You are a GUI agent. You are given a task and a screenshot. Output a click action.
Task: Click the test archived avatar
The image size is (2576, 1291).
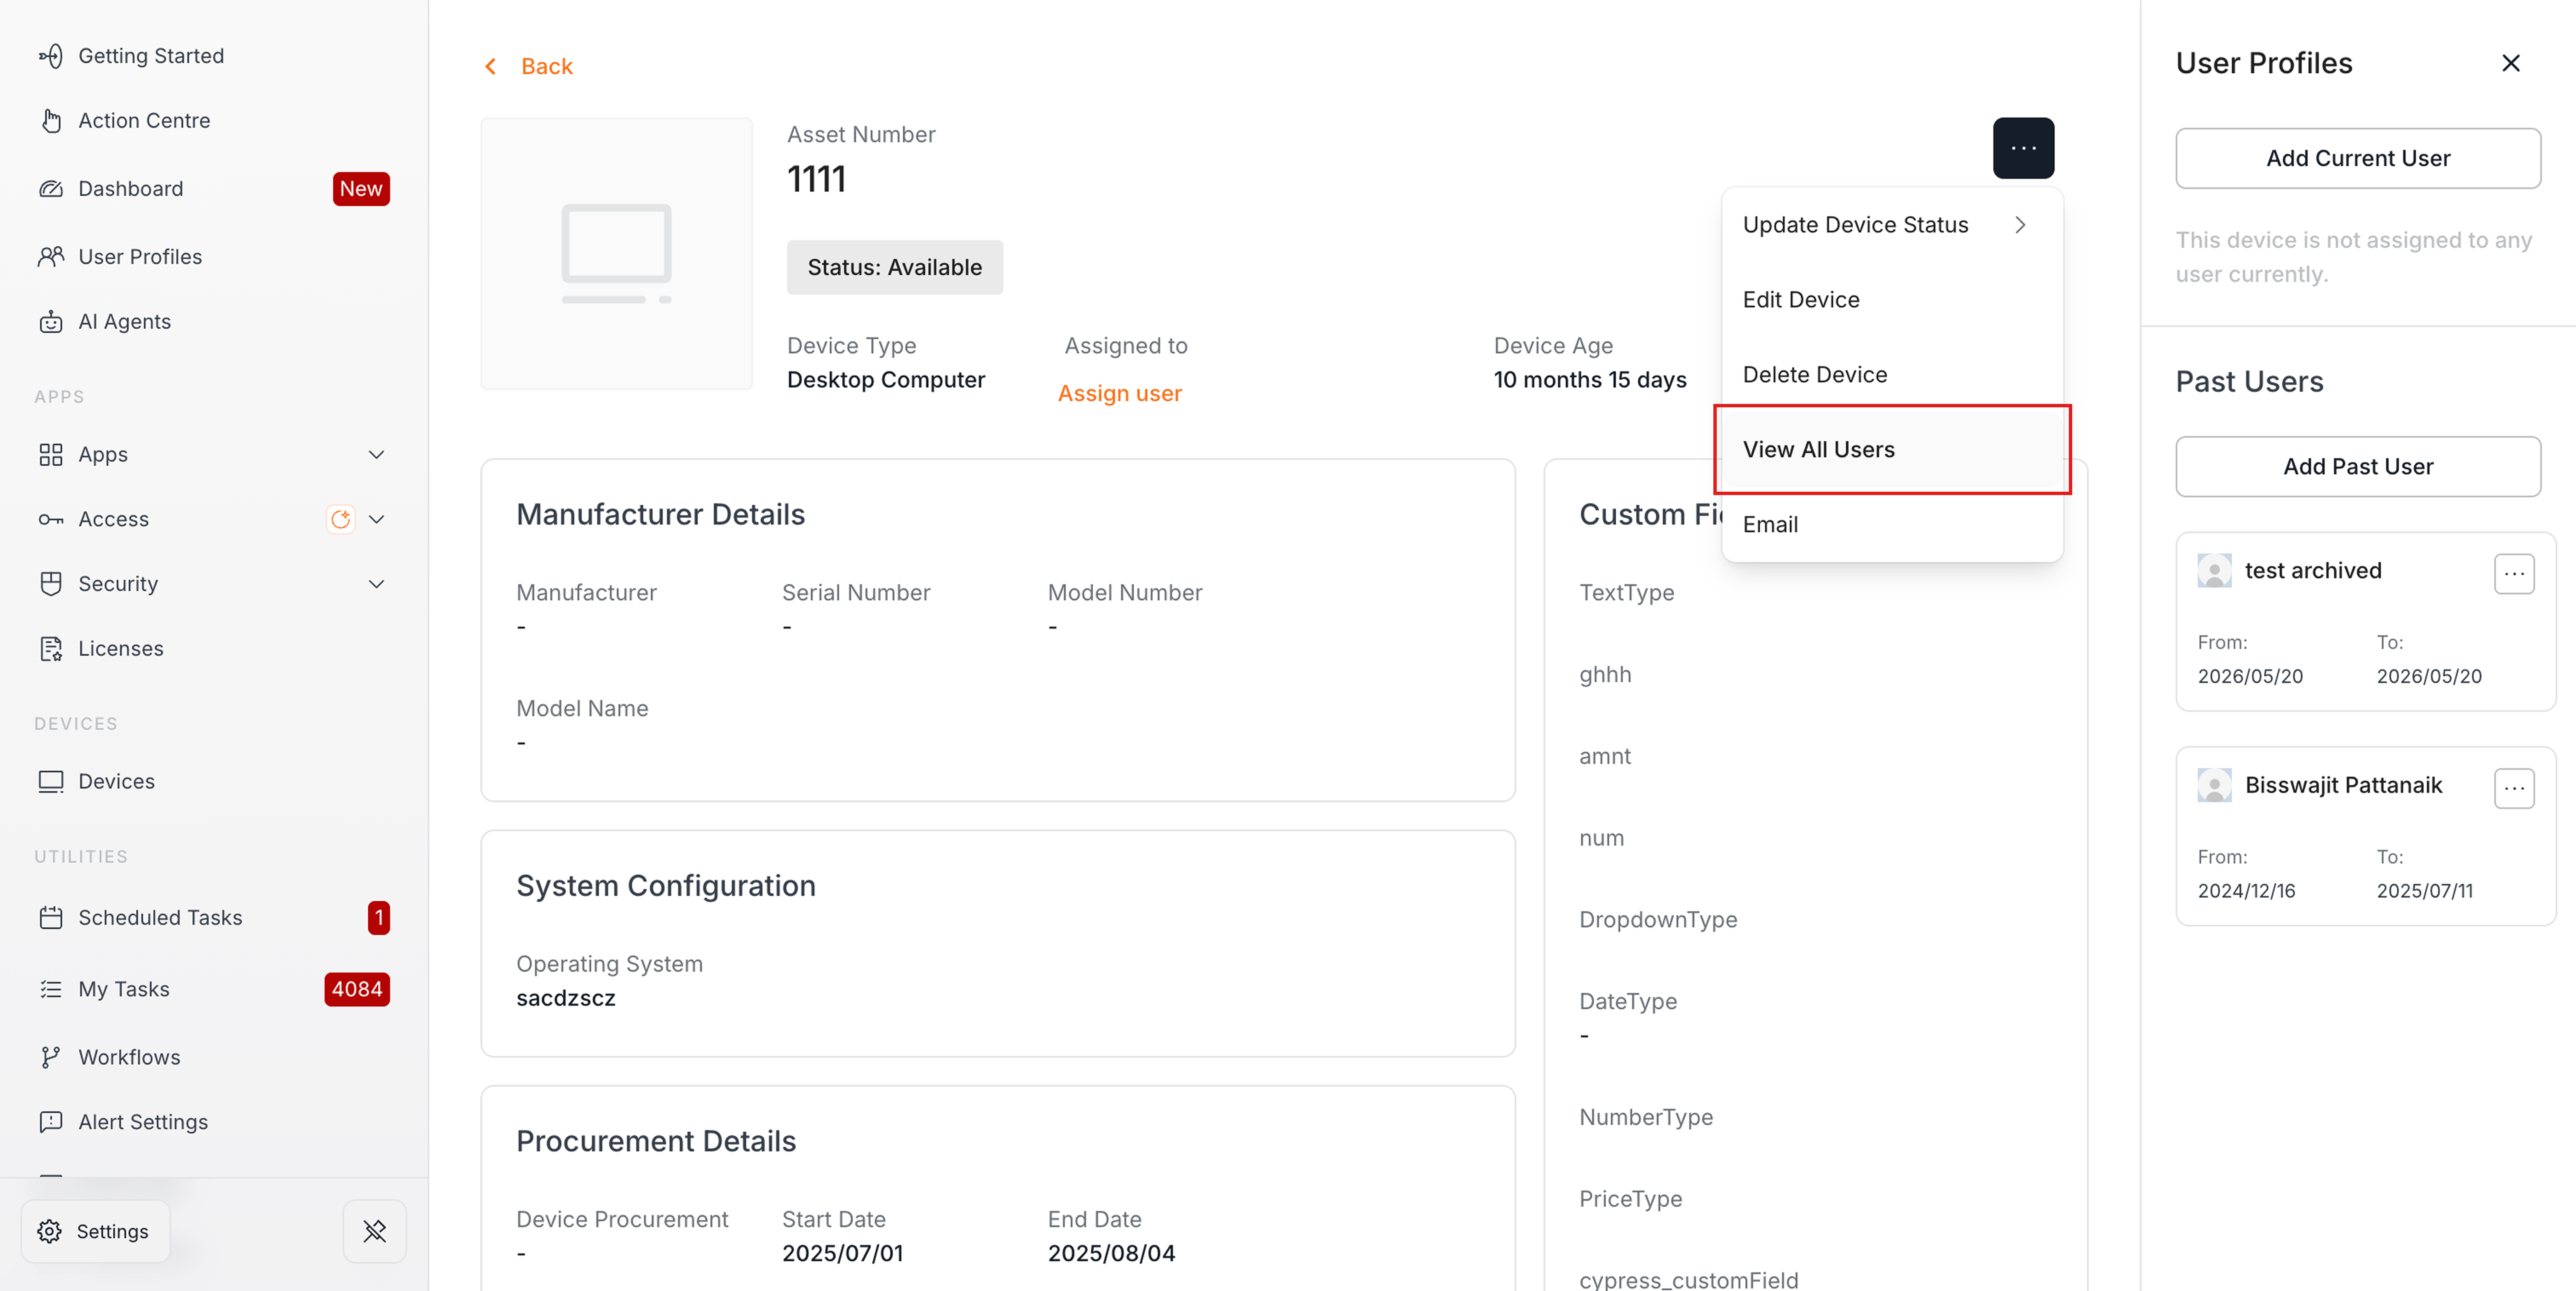(x=2214, y=571)
